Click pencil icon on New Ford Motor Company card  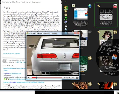click(x=99, y=6)
